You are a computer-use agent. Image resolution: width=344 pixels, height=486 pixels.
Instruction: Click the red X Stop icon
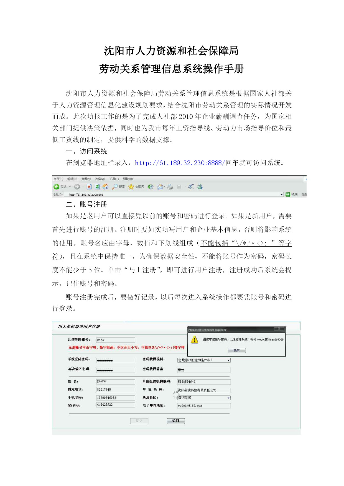[89, 187]
